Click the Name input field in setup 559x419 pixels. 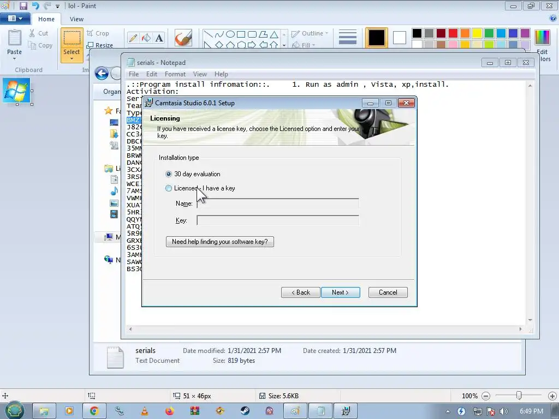click(278, 203)
